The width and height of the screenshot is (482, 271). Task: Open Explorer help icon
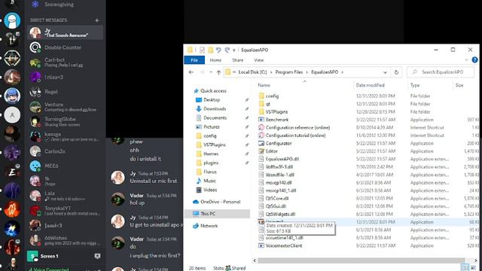point(474,60)
